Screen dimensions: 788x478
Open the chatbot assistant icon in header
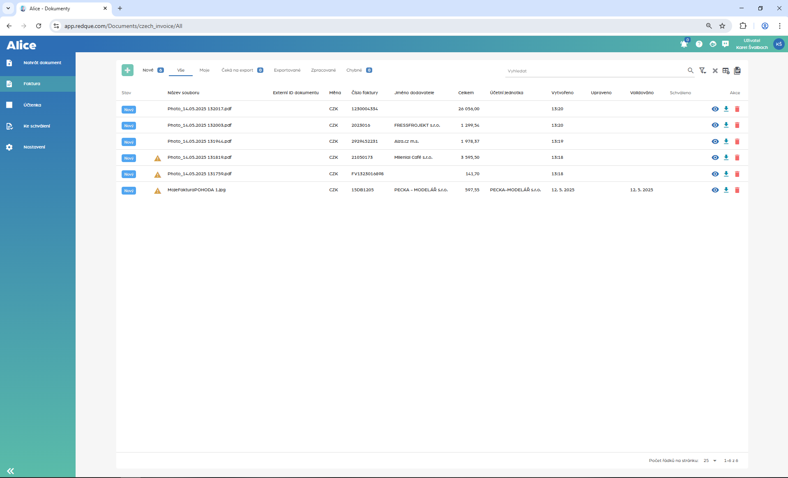[713, 44]
